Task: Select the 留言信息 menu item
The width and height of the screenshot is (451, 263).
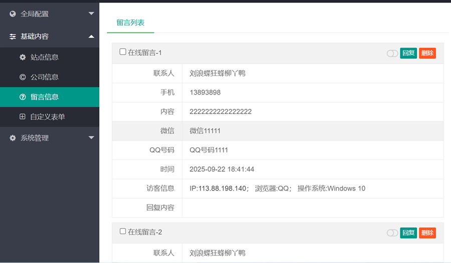Action: (50, 97)
